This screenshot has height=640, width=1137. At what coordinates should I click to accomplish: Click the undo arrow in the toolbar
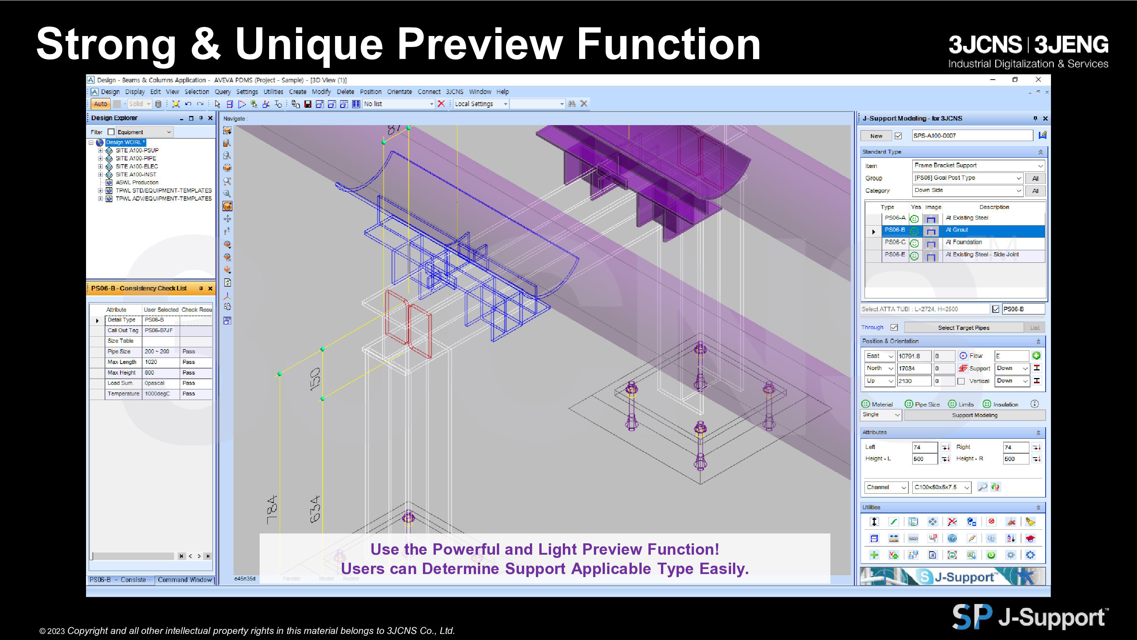pyautogui.click(x=188, y=104)
